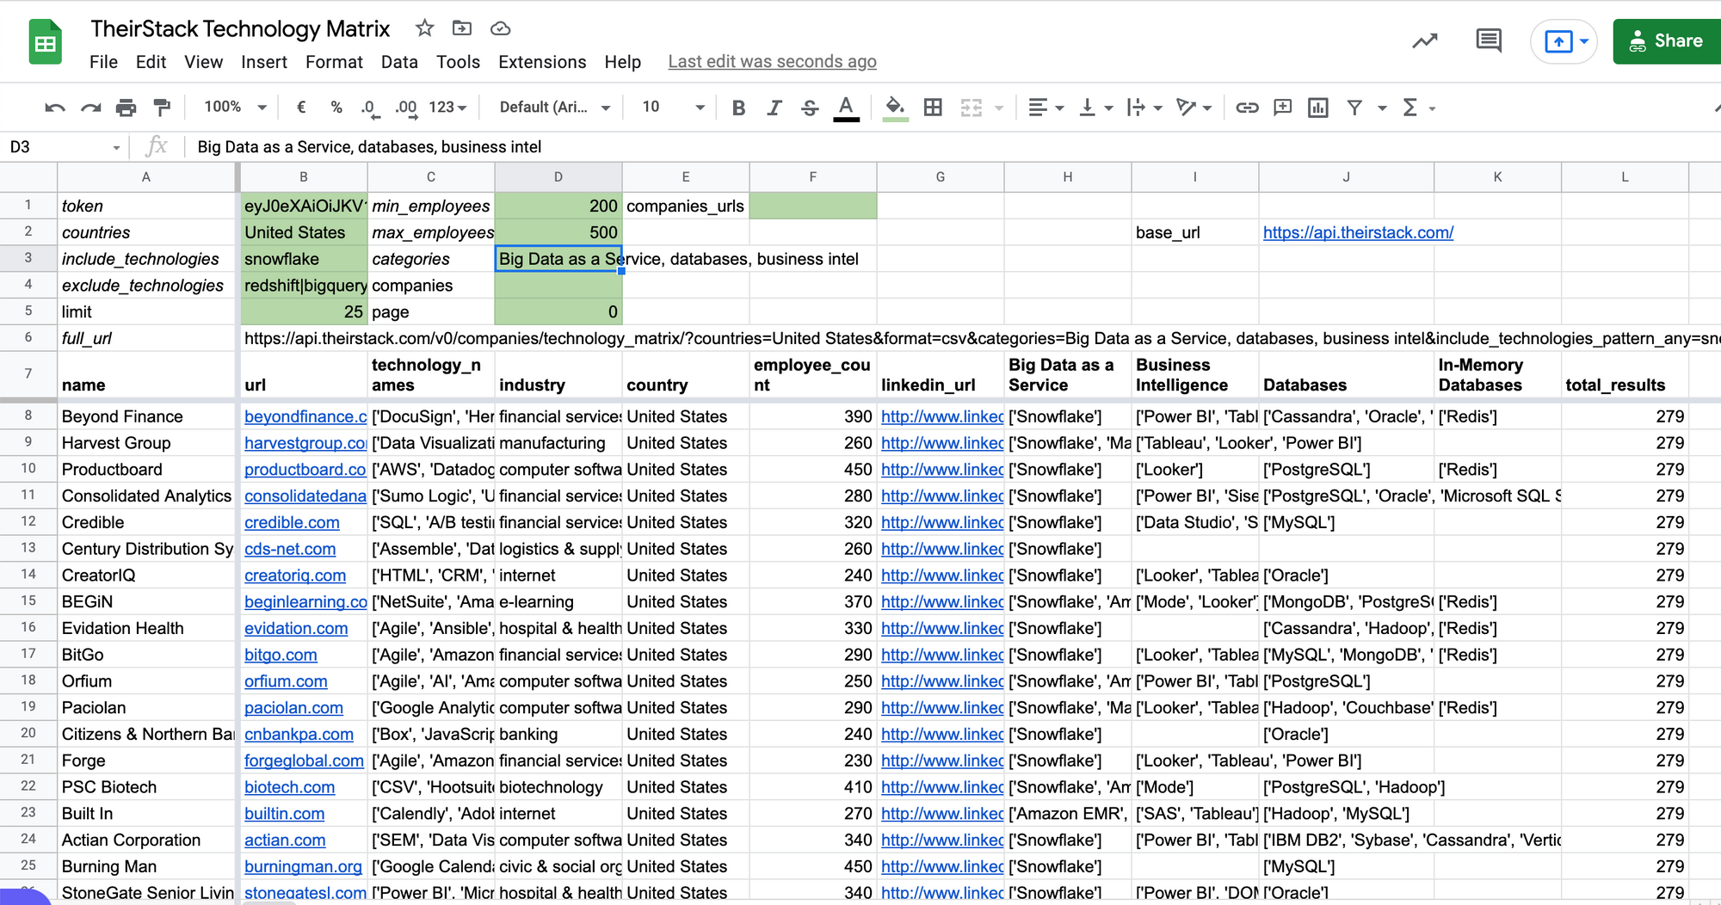Open the File menu

(x=103, y=62)
